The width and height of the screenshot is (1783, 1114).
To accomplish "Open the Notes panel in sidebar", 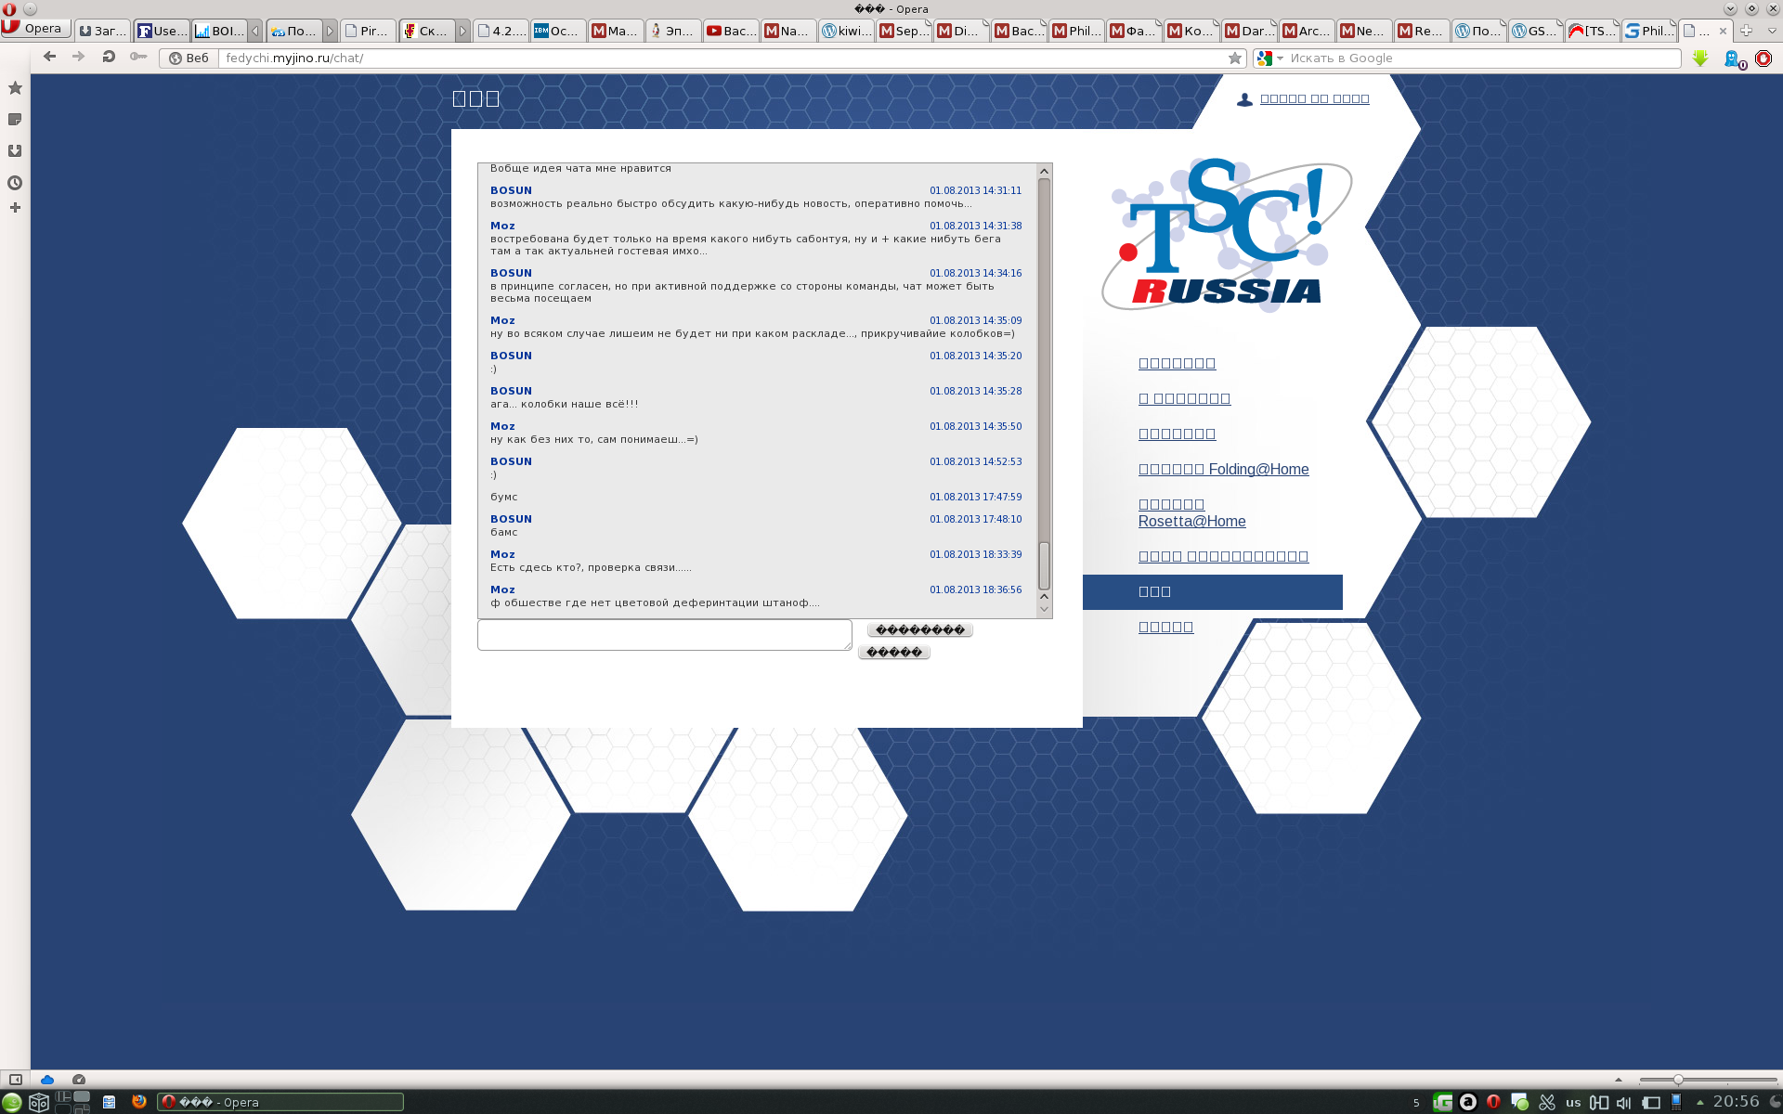I will [x=15, y=120].
